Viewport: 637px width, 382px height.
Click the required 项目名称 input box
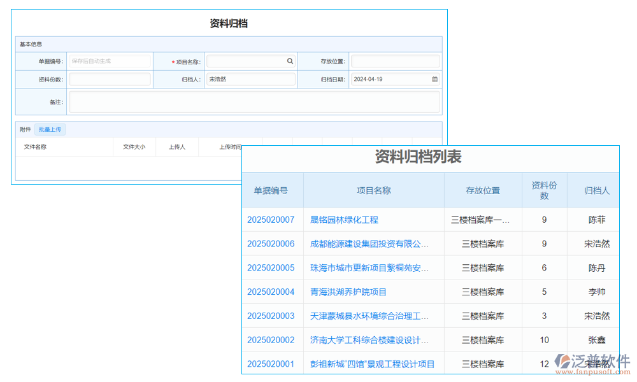pos(248,60)
